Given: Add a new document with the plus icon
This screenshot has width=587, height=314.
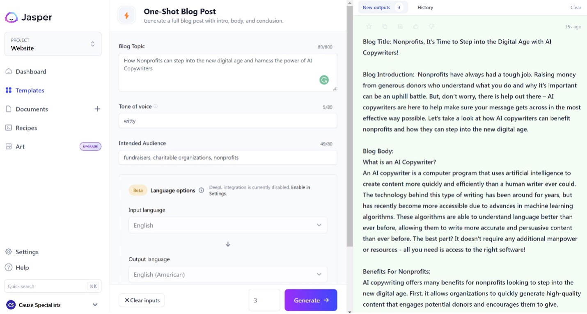Looking at the screenshot, I should click(97, 109).
